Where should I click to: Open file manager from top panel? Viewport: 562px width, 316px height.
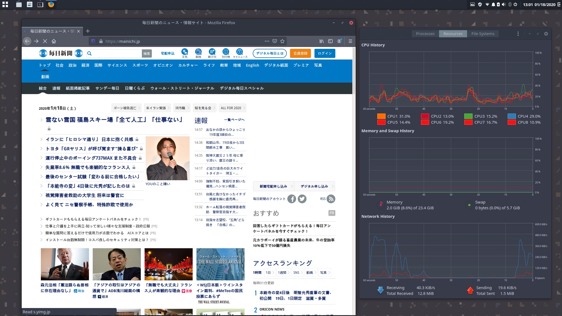(19, 4)
